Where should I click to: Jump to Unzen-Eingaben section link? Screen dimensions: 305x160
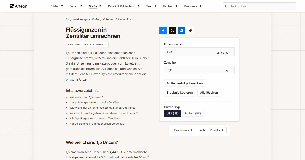tap(104, 113)
